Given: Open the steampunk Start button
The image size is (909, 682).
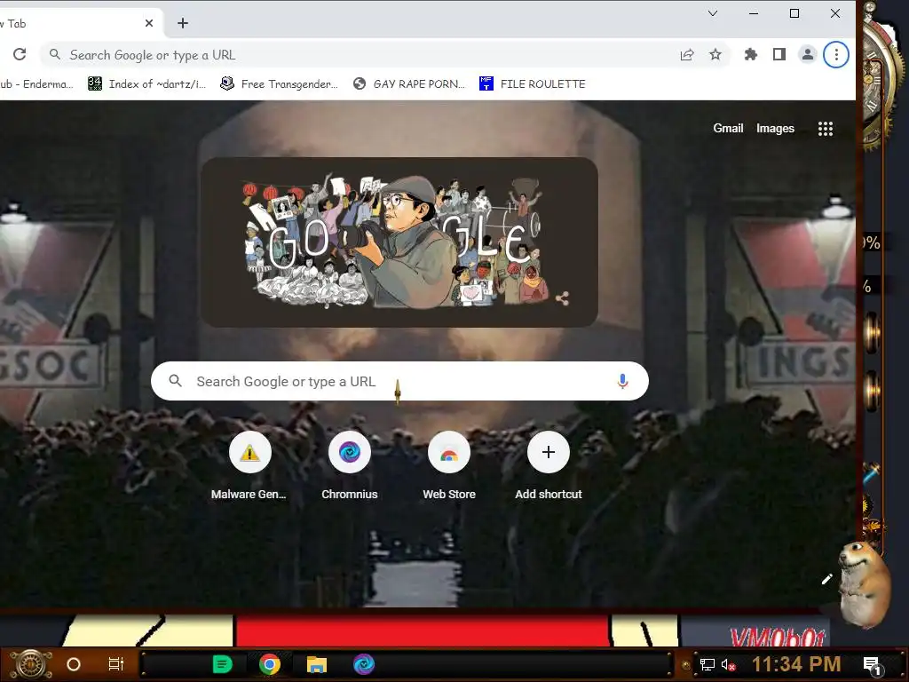Looking at the screenshot, I should coord(32,664).
